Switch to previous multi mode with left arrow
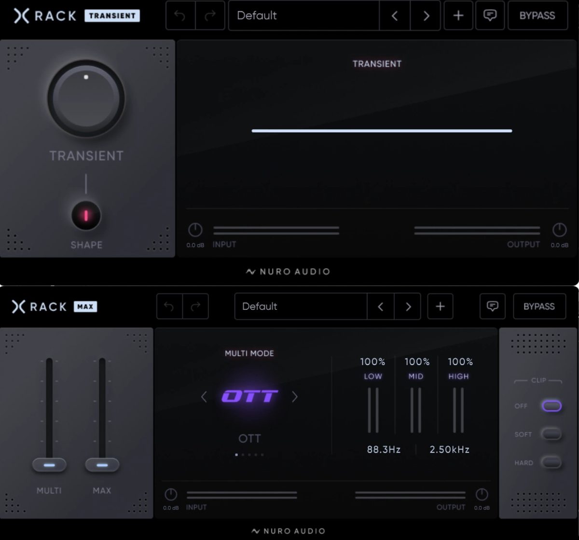 click(x=204, y=397)
